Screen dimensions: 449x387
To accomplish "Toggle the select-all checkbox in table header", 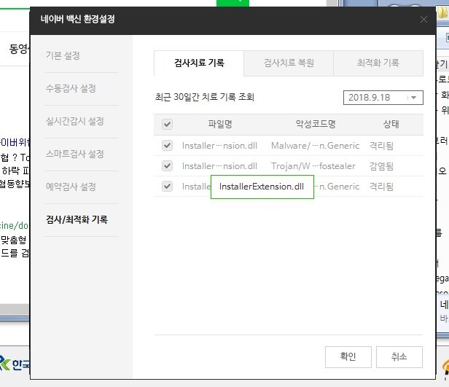I will tap(167, 124).
